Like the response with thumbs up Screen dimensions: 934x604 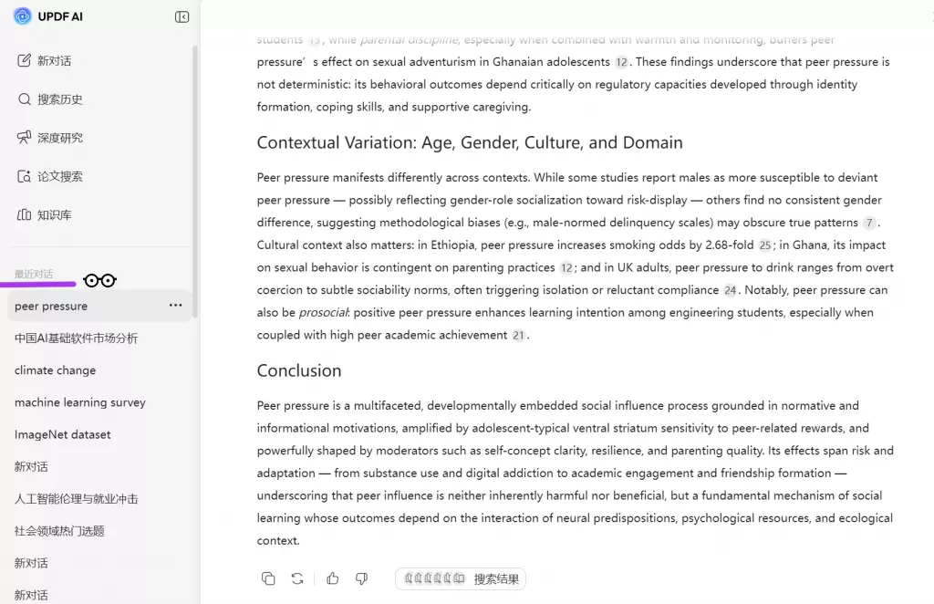333,578
